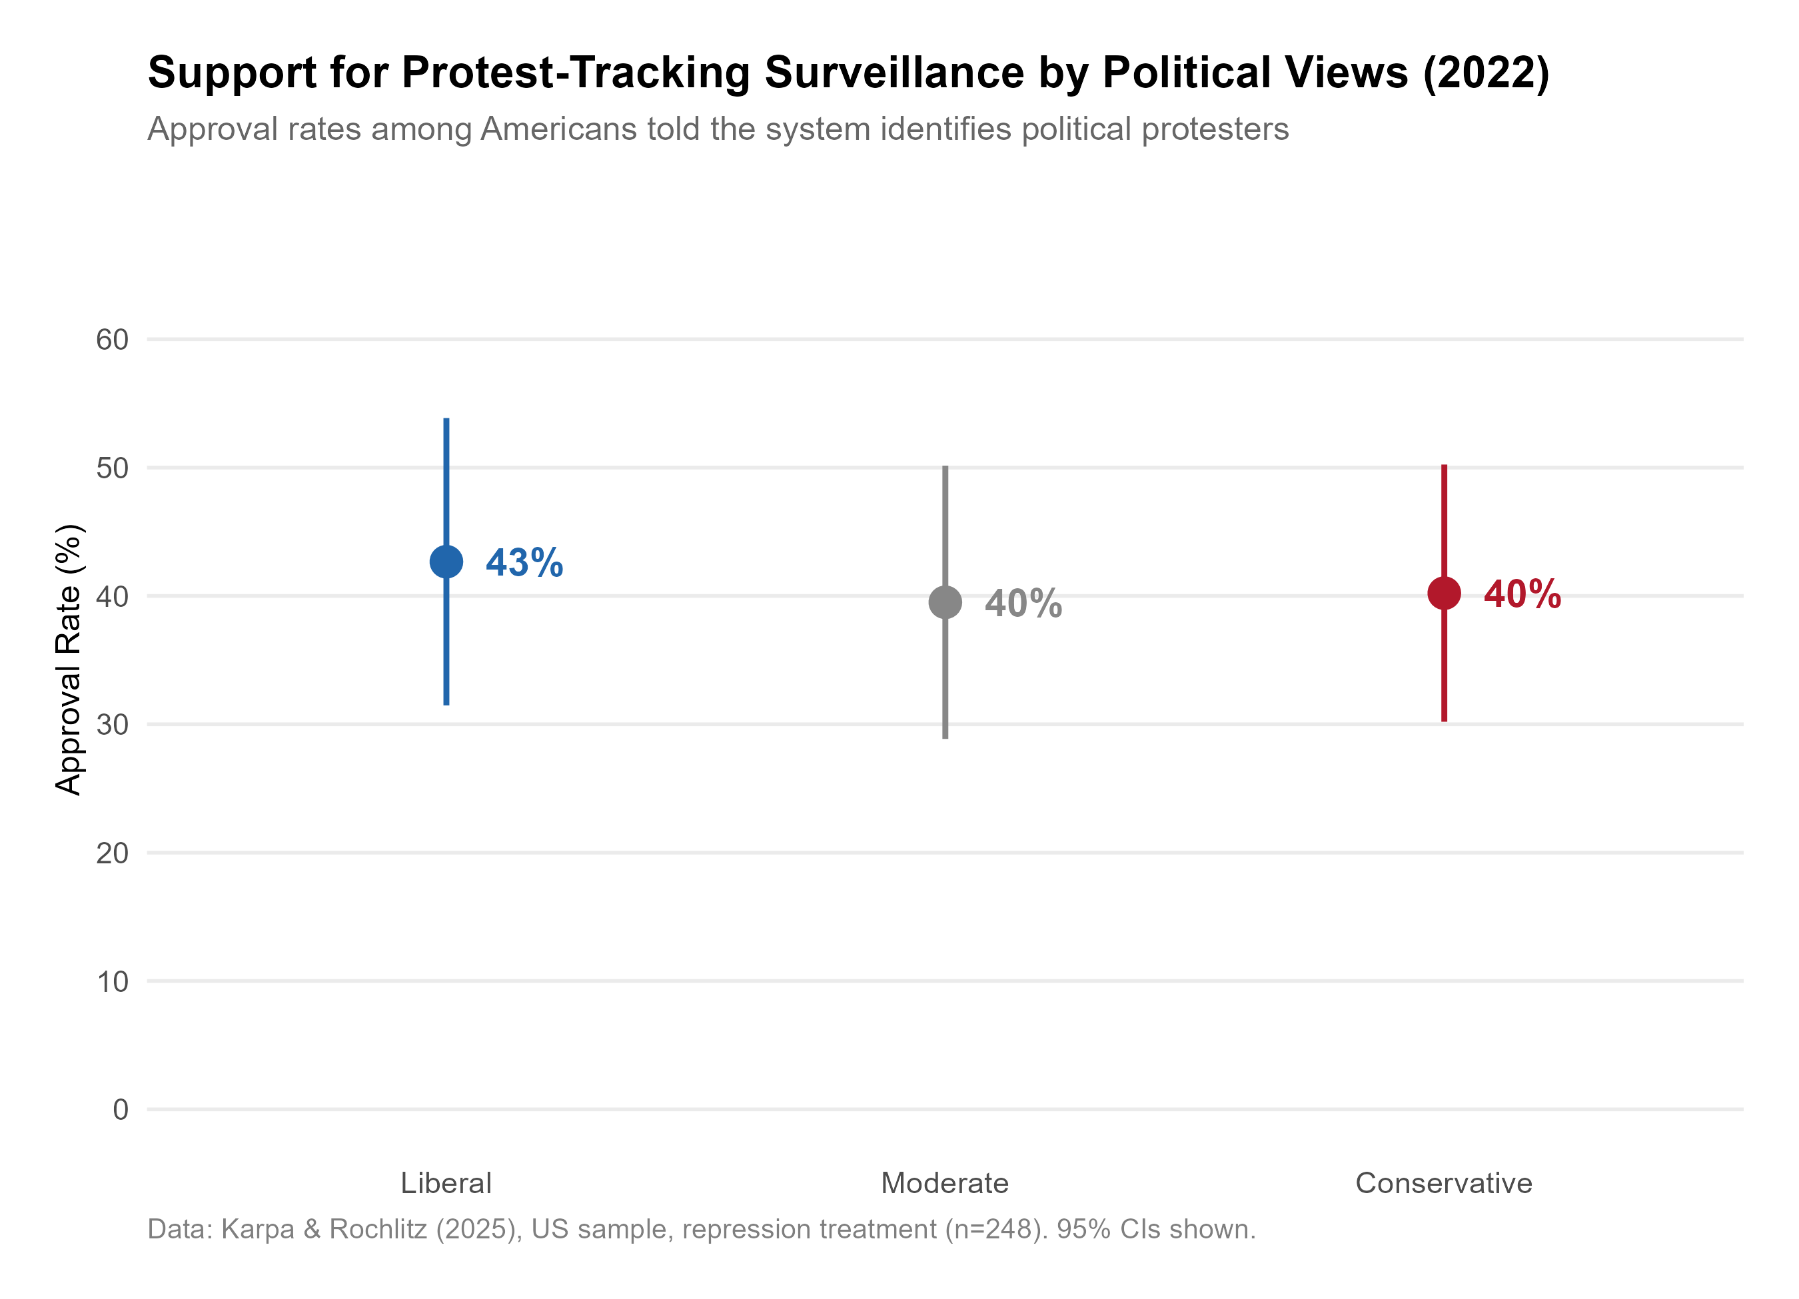Click the 60 tick label on y-axis

[x=112, y=340]
